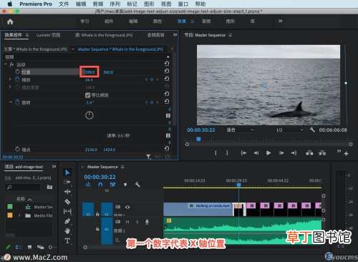Click the audio track voice-over microphone icon
Screen dimensions: 358x262
(x=147, y=222)
